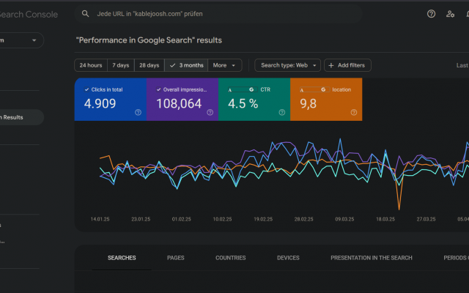Switch to COUNTRIES tab
469x293 pixels.
tap(231, 258)
